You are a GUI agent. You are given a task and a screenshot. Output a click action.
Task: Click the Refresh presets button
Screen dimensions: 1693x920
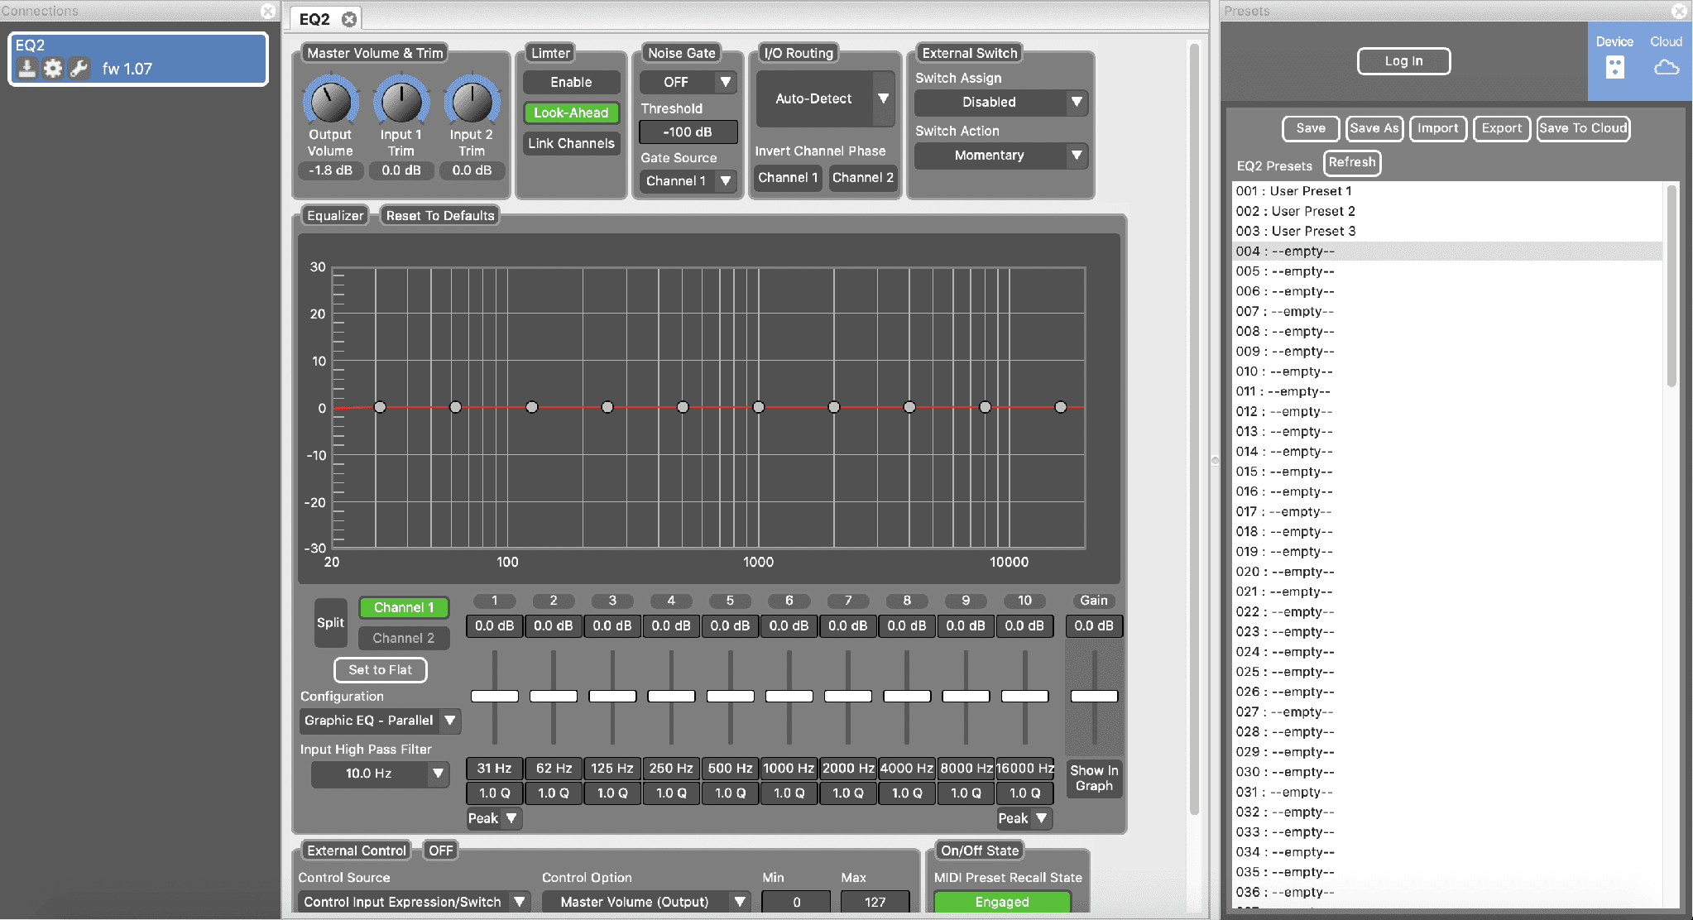(1352, 162)
